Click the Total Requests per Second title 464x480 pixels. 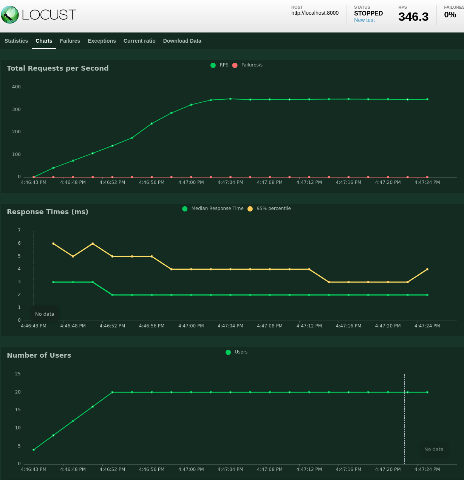coord(58,68)
